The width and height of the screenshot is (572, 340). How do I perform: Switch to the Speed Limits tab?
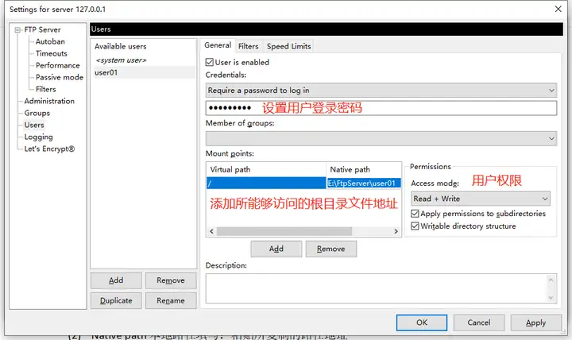[x=288, y=46]
